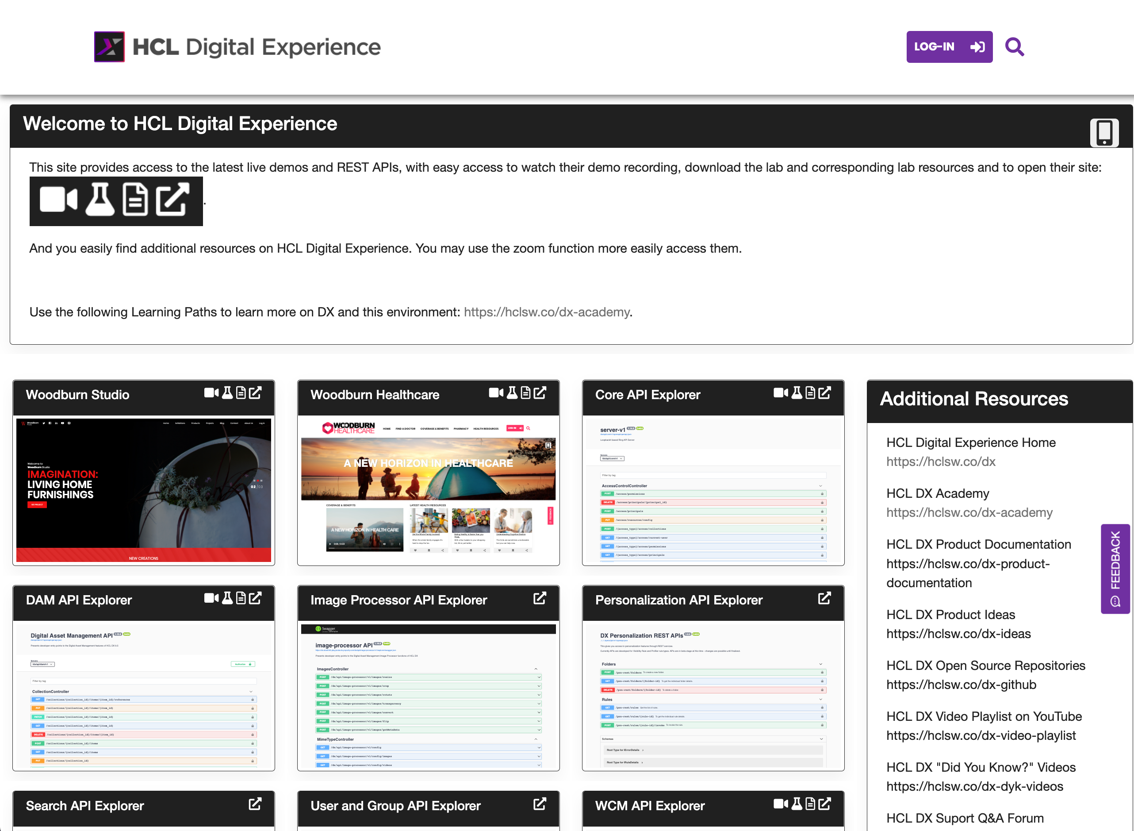
Task: Open the dx-academy link under Additional Resources
Action: point(969,512)
